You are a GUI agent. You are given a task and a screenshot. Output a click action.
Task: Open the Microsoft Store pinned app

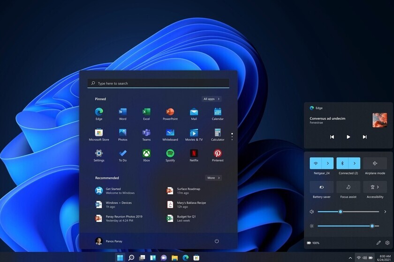[x=99, y=135]
